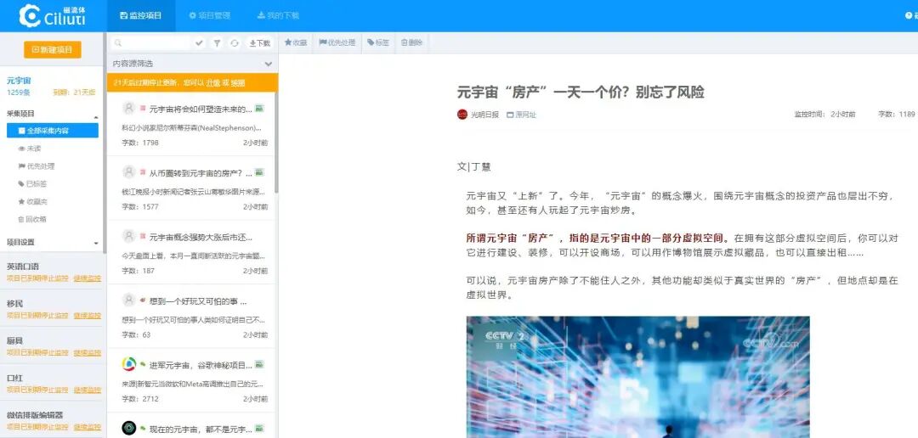Click 收藏 star in article toolbar
This screenshot has height=438, width=918.
point(296,42)
